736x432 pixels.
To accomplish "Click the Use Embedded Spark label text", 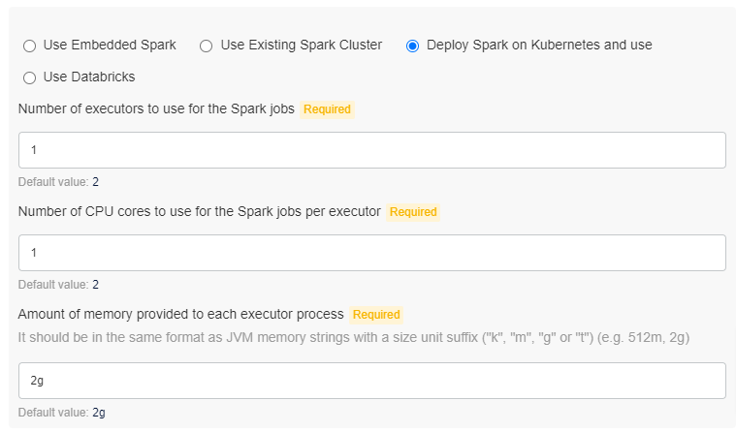I will click(110, 45).
